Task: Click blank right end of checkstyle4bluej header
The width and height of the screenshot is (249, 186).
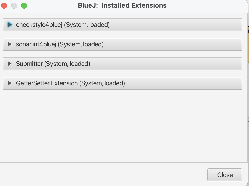Action: 201,25
